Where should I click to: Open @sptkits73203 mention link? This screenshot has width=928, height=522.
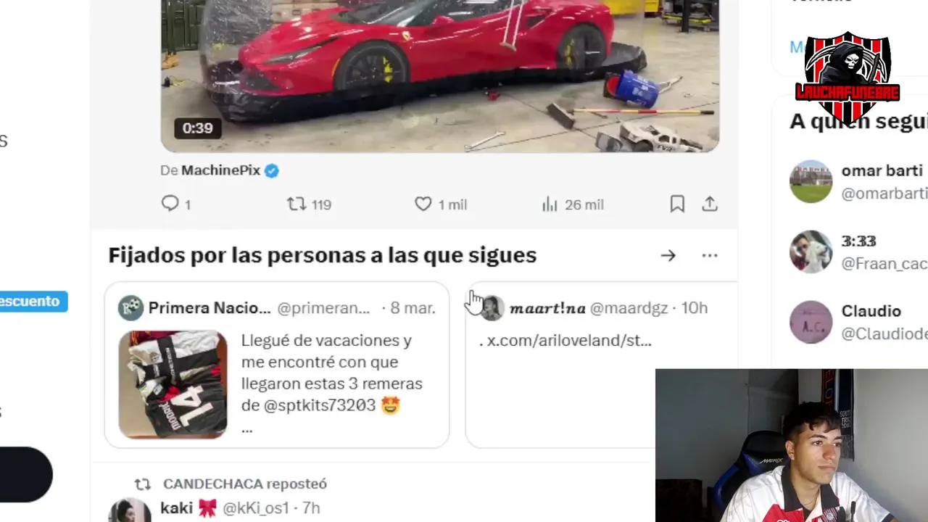point(320,405)
